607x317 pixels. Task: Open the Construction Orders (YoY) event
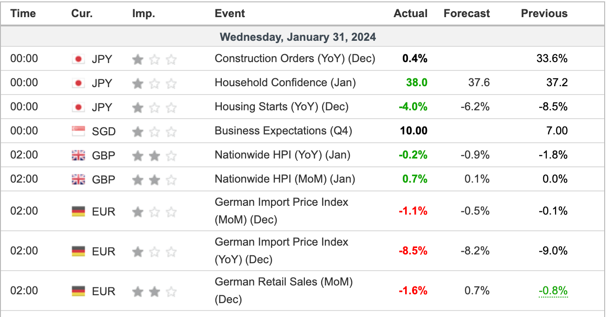click(295, 58)
